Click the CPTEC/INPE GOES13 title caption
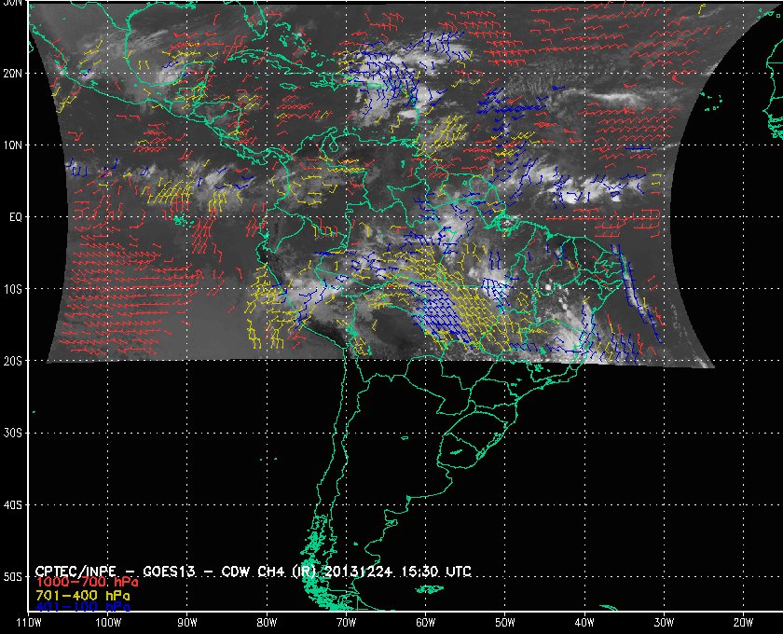Viewport: 783px width, 634px height. click(x=254, y=571)
